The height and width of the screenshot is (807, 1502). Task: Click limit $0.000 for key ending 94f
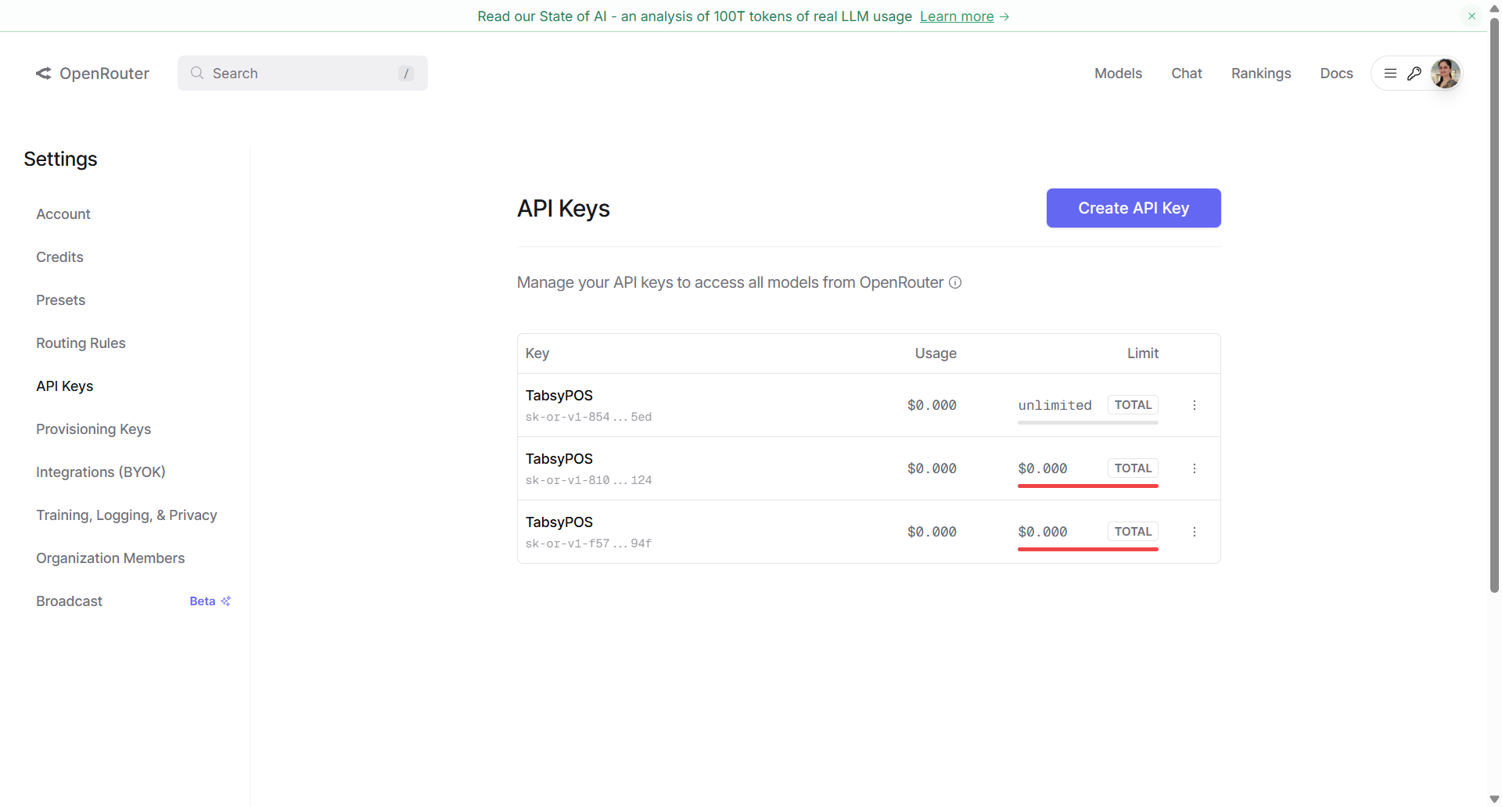1043,532
